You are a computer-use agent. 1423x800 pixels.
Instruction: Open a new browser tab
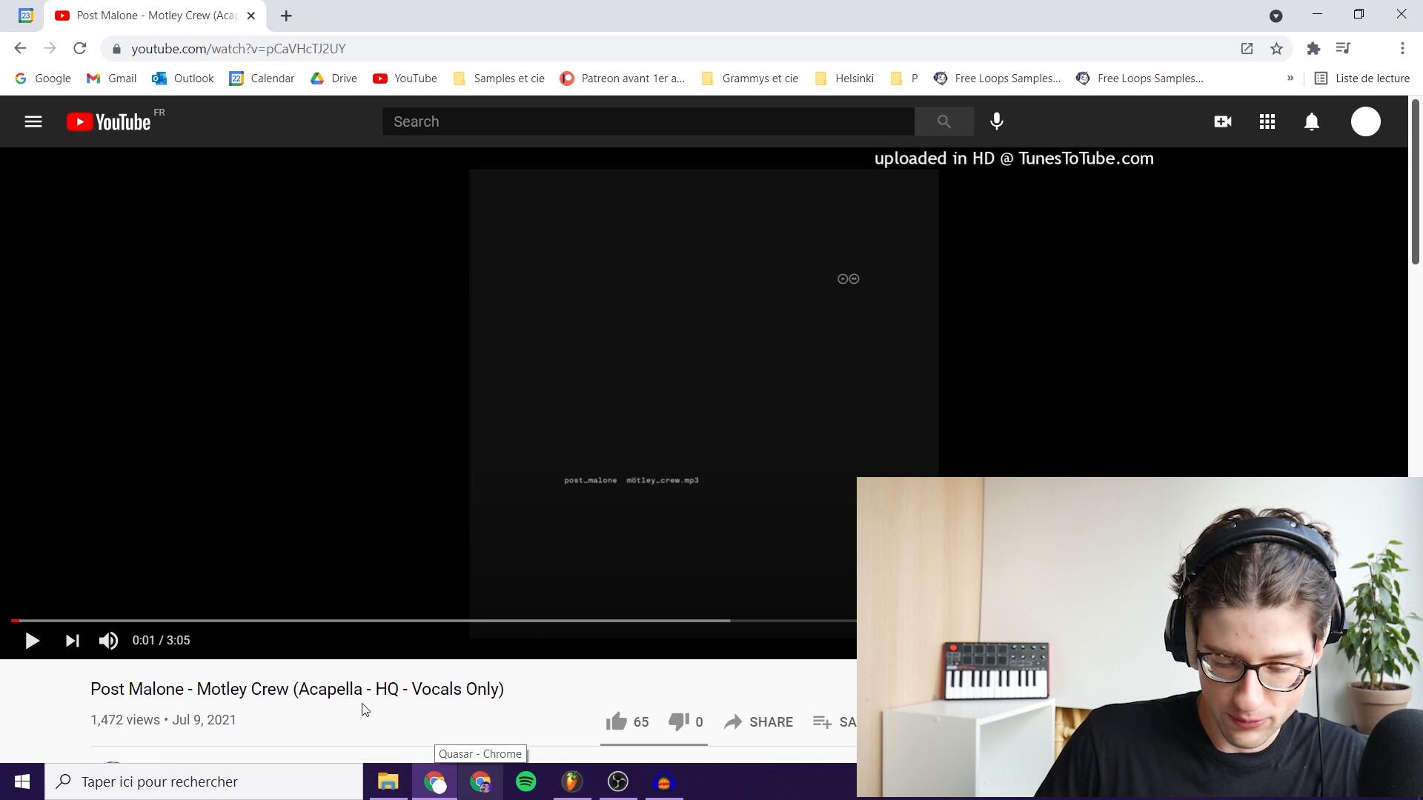[286, 16]
